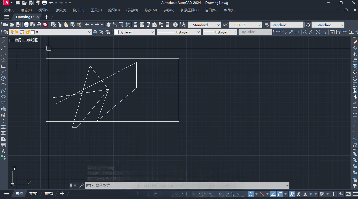Click the Customize wrench icon in command line
This screenshot has width=358, height=199.
point(81,185)
